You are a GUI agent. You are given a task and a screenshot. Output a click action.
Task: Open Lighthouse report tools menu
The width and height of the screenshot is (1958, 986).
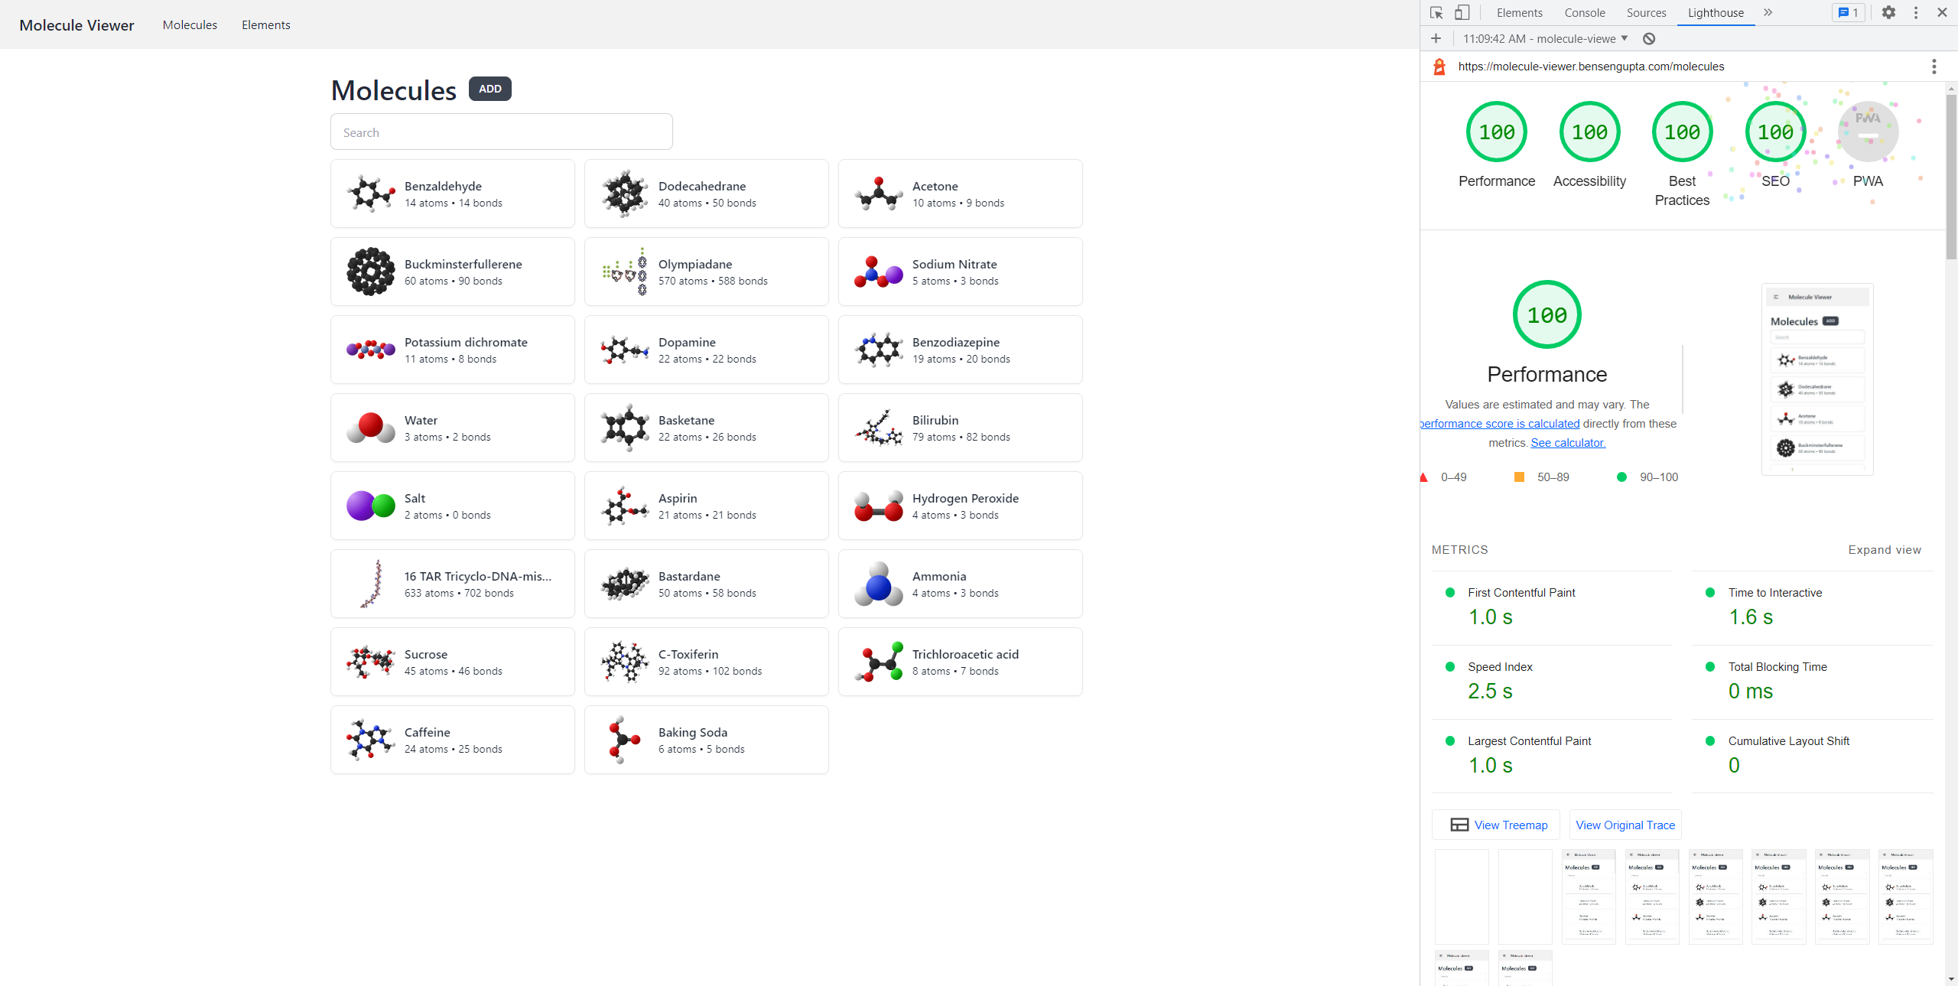(x=1934, y=67)
